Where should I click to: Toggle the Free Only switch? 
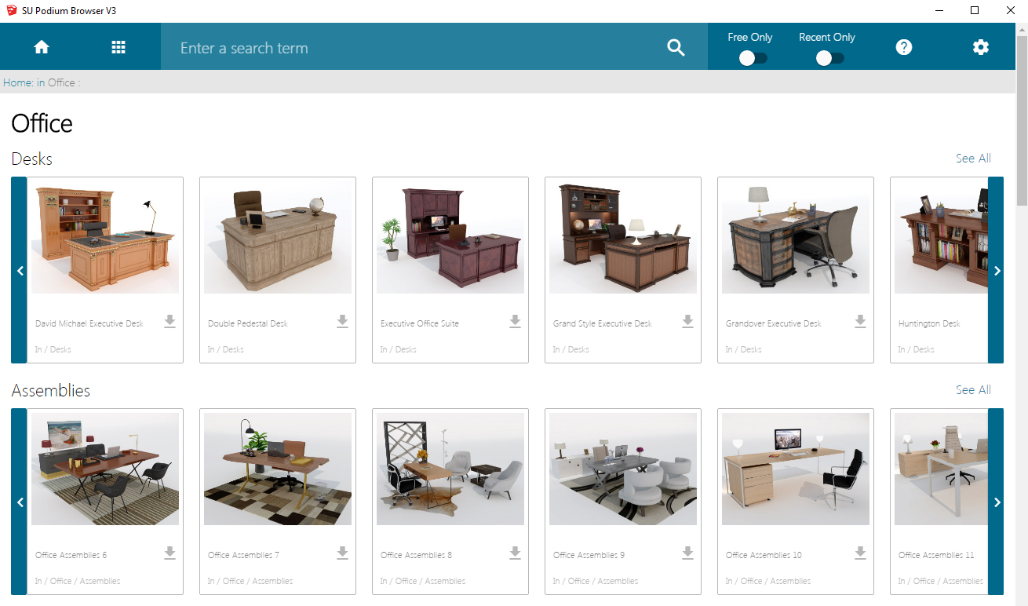[x=753, y=58]
